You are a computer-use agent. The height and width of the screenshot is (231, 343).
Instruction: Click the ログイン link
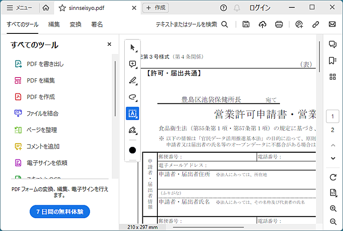point(260,8)
